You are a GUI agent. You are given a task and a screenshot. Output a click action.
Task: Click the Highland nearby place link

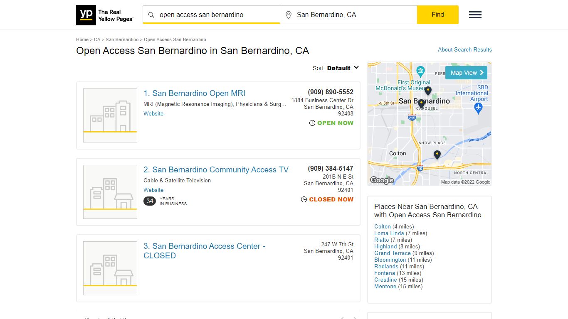pyautogui.click(x=385, y=246)
